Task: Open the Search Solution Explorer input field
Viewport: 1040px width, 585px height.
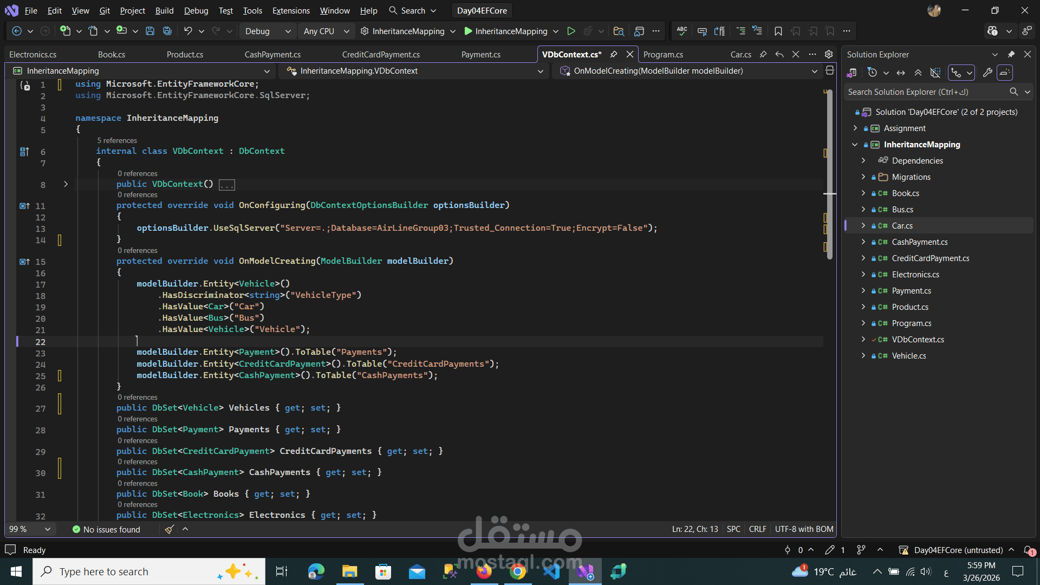Action: tap(921, 92)
